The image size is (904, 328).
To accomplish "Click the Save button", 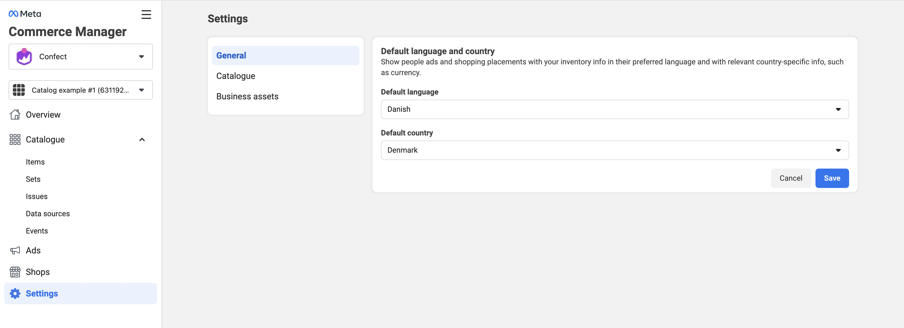I will [x=832, y=178].
